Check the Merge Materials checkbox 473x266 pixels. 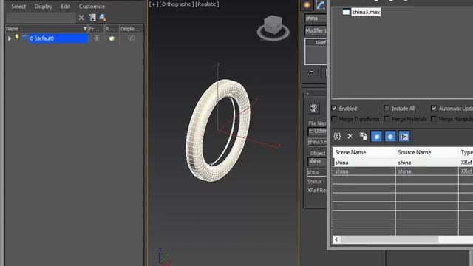tap(387, 119)
